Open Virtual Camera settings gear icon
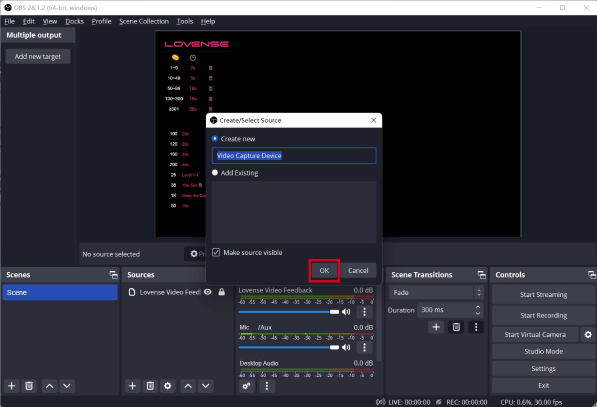The width and height of the screenshot is (597, 407). [588, 334]
